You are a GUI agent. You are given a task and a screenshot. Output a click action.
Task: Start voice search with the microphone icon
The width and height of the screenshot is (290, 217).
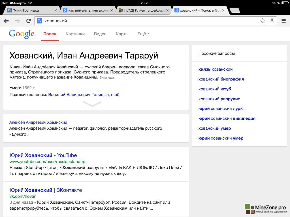point(272,21)
